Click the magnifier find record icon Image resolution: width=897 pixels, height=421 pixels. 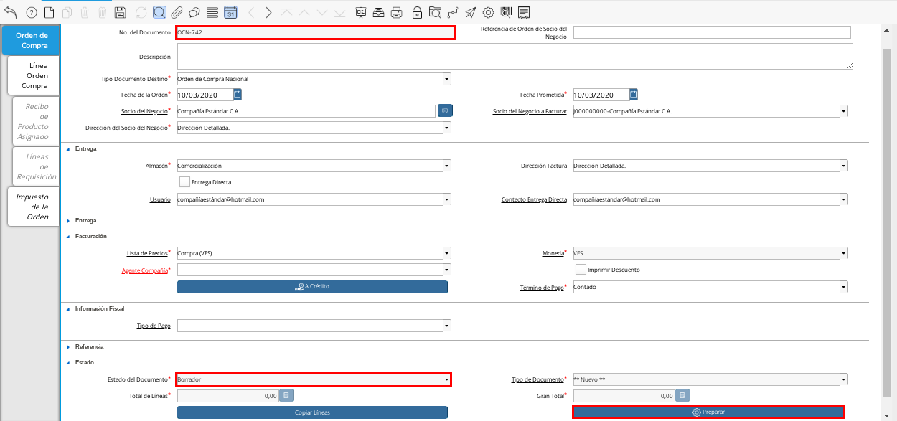pos(159,12)
